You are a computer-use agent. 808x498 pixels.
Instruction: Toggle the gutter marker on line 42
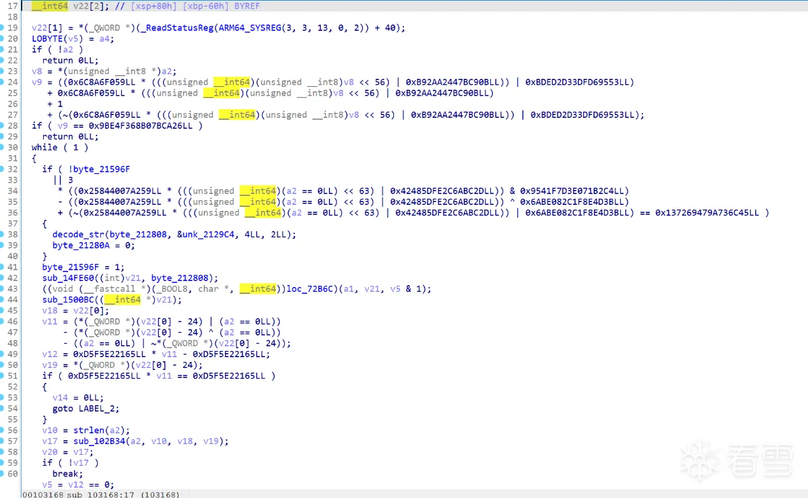pyautogui.click(x=3, y=278)
